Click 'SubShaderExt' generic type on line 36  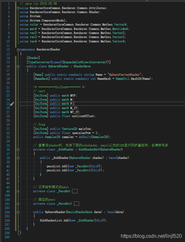(x=89, y=149)
